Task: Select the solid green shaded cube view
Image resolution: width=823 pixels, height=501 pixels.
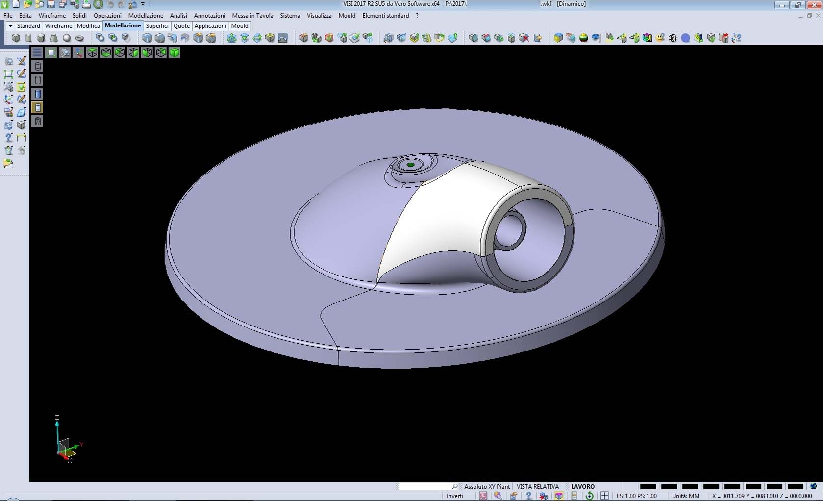Action: [175, 52]
